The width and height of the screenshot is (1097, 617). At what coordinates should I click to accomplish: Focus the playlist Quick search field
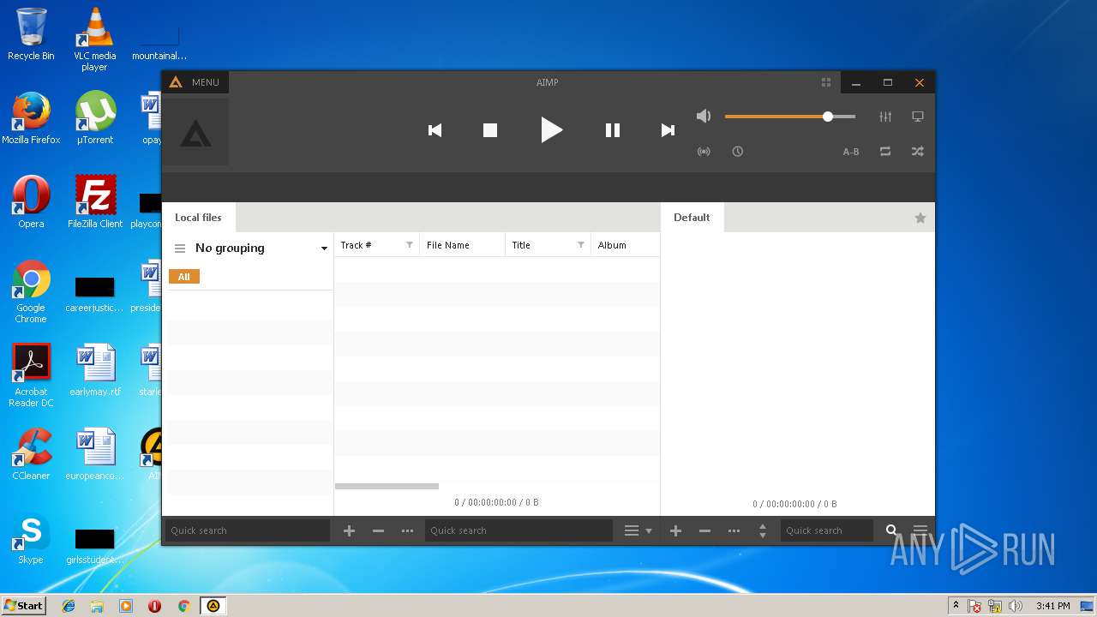pos(826,530)
